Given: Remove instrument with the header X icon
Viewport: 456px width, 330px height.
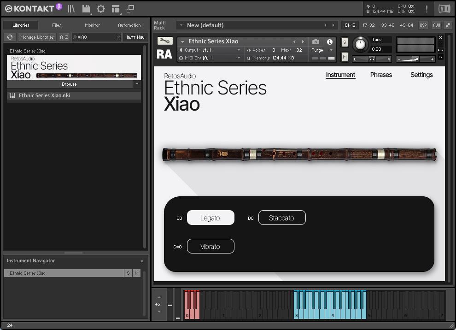Looking at the screenshot, I should coord(441,37).
